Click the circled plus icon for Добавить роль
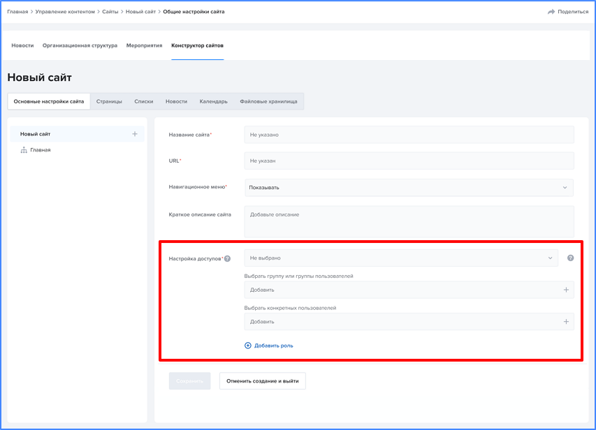 tap(247, 346)
